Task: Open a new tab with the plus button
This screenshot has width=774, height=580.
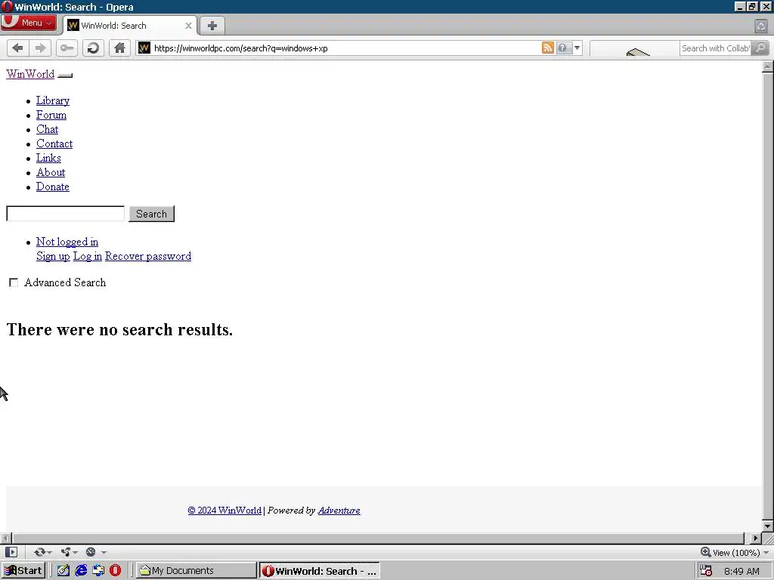Action: tap(212, 26)
